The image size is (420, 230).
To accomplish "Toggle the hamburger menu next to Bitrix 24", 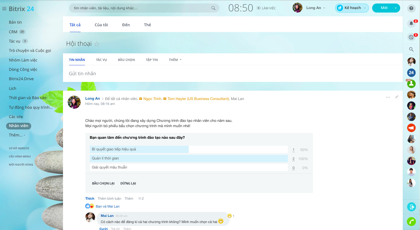I will coord(4,9).
